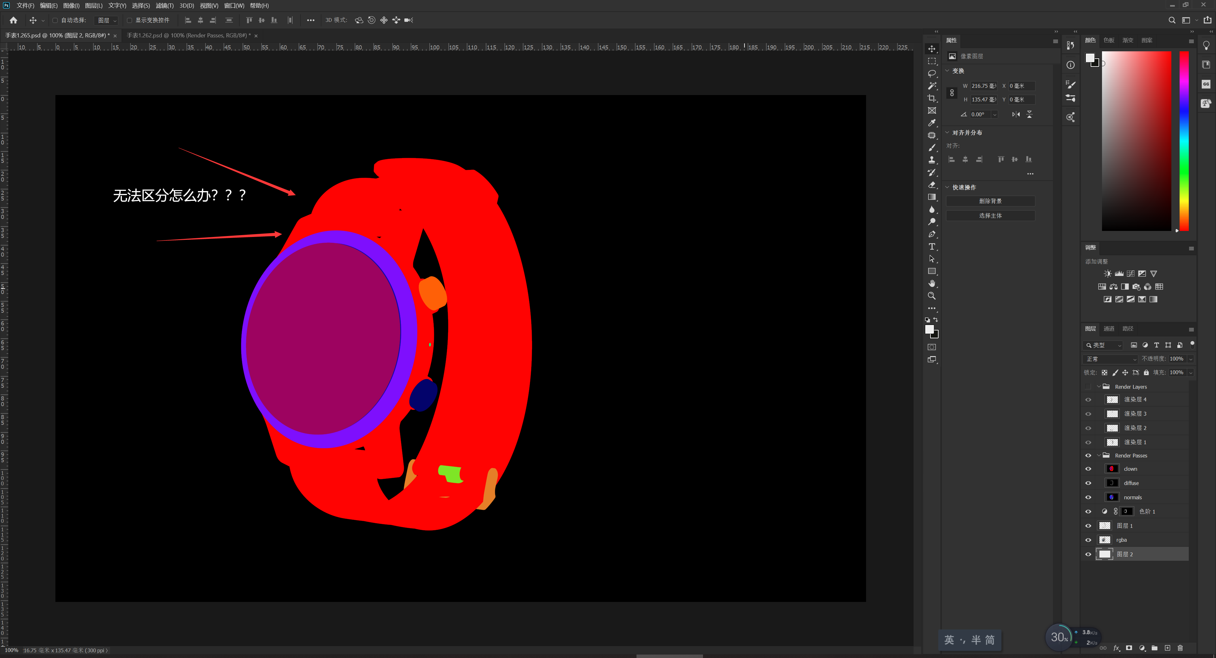The height and width of the screenshot is (658, 1216).
Task: Select the Hand tool
Action: pyautogui.click(x=931, y=284)
